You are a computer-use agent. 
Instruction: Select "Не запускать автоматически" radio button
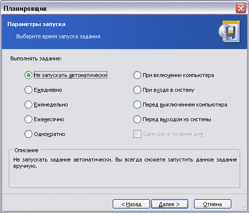[28, 75]
